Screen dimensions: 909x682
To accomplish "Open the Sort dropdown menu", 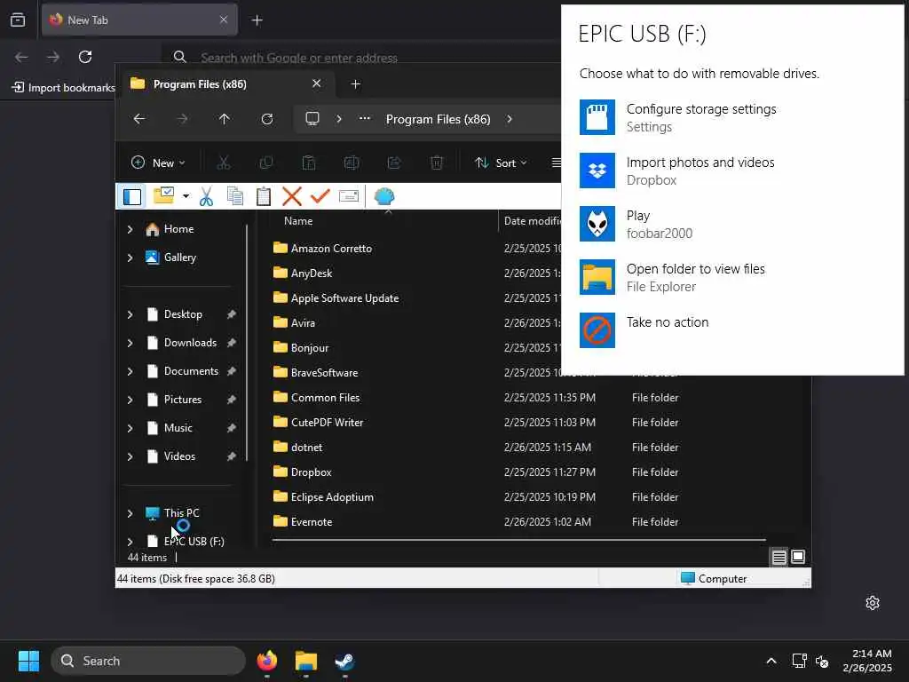I will pyautogui.click(x=501, y=163).
